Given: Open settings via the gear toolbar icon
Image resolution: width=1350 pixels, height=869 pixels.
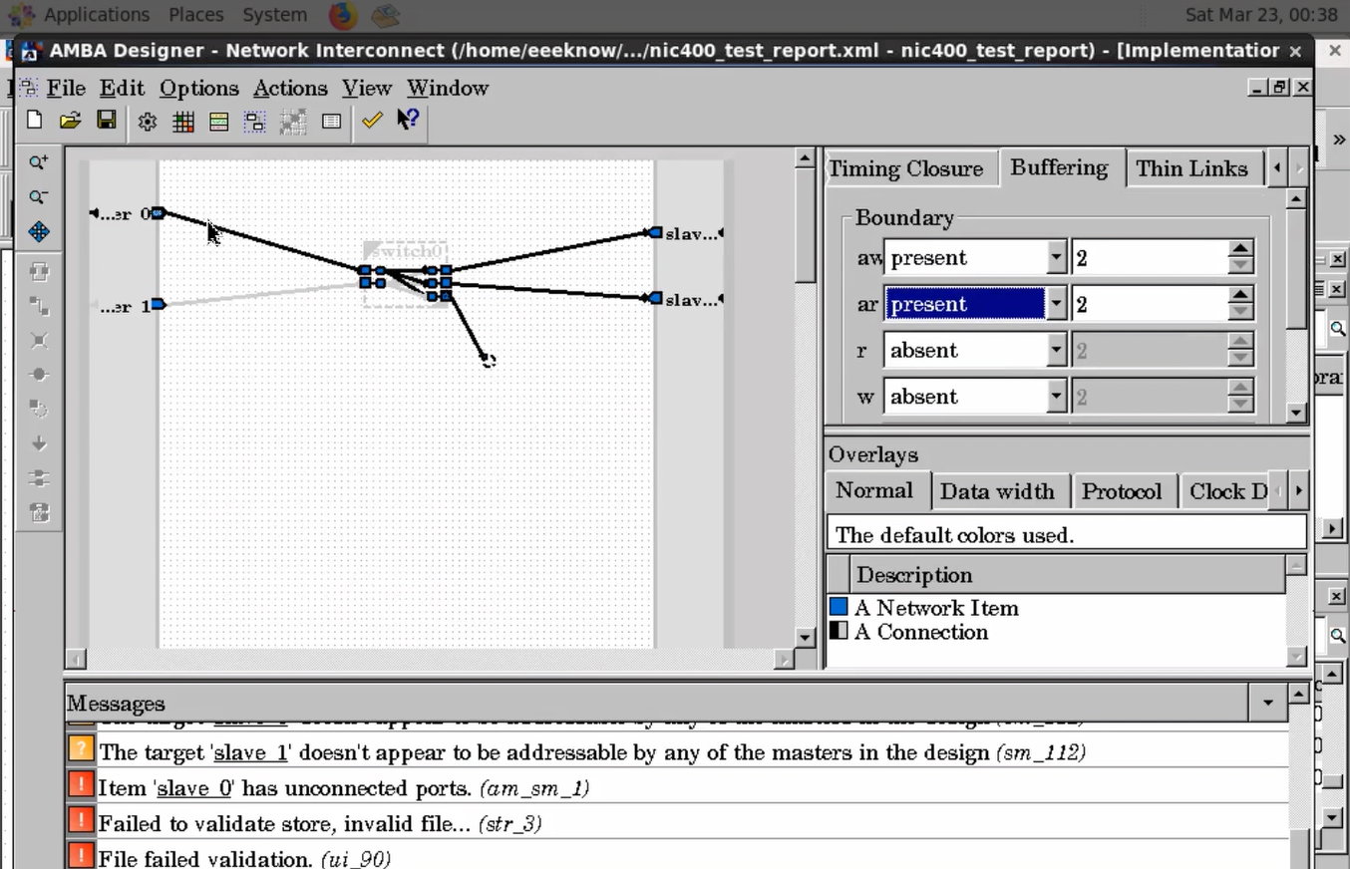Looking at the screenshot, I should point(148,122).
